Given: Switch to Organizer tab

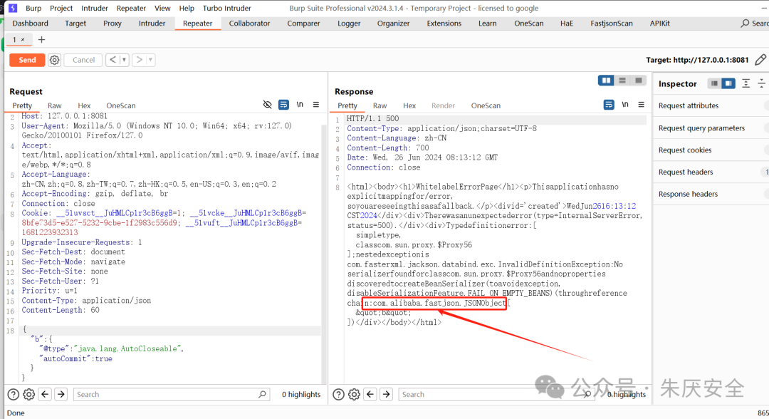Looking at the screenshot, I should click(x=393, y=23).
